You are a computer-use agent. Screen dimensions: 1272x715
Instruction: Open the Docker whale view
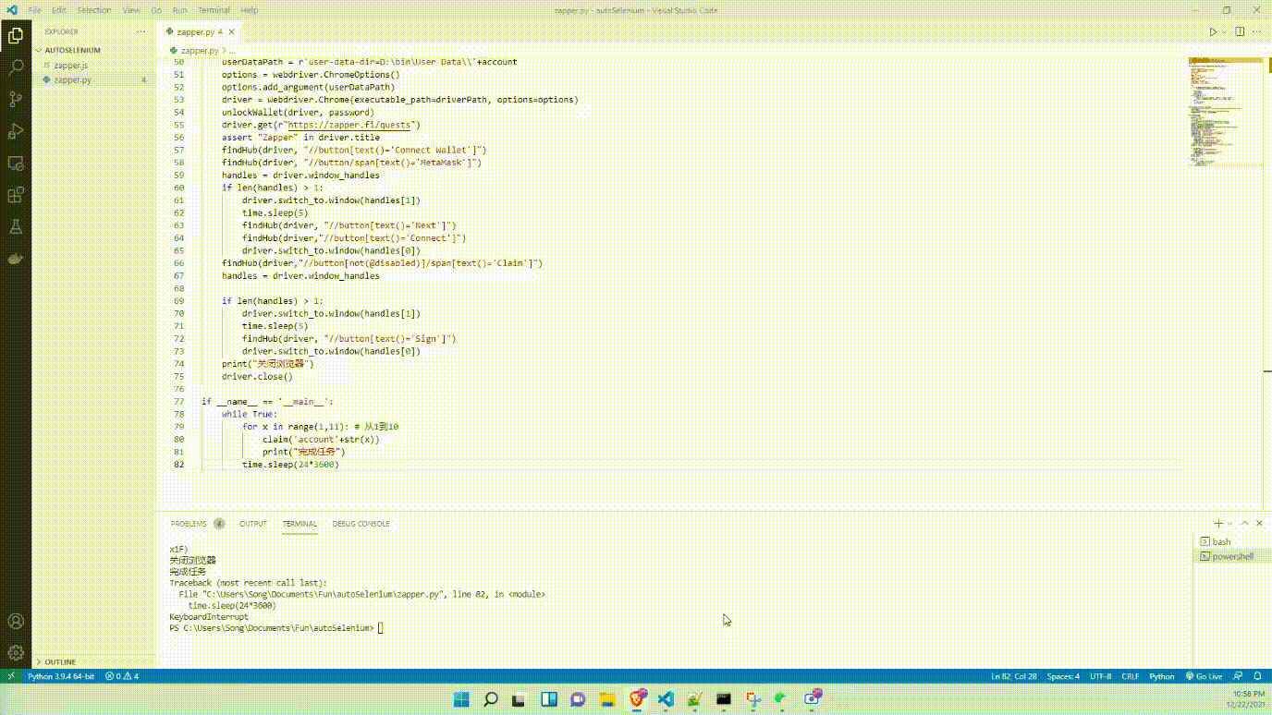click(x=16, y=259)
